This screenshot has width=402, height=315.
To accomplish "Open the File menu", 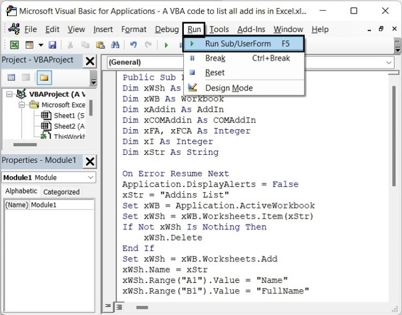I will (x=30, y=29).
